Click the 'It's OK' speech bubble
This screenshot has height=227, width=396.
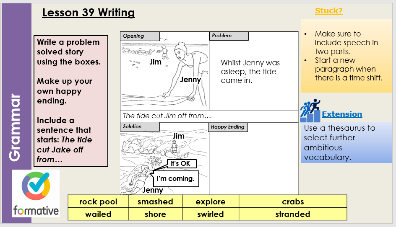pyautogui.click(x=180, y=163)
